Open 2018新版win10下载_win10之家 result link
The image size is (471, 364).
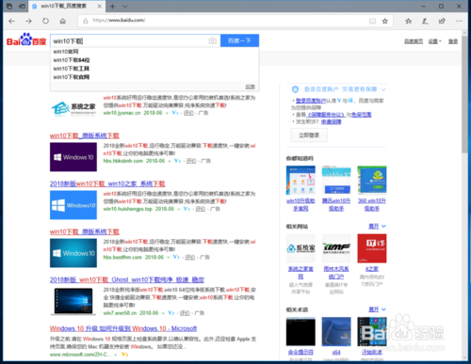click(107, 183)
